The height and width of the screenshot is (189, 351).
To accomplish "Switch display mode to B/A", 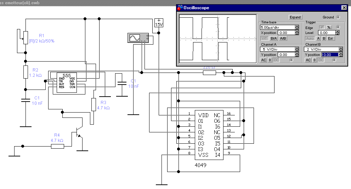I will coord(274,38).
